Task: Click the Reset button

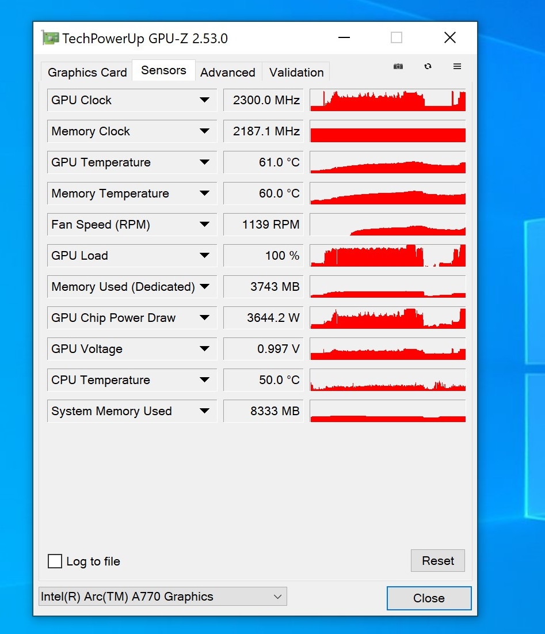Action: 438,561
